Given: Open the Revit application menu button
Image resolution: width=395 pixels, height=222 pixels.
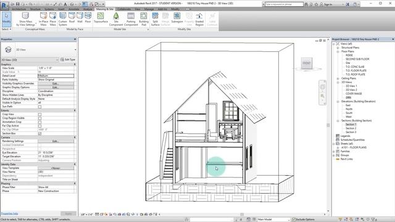Looking at the screenshot, I should coord(4,6).
